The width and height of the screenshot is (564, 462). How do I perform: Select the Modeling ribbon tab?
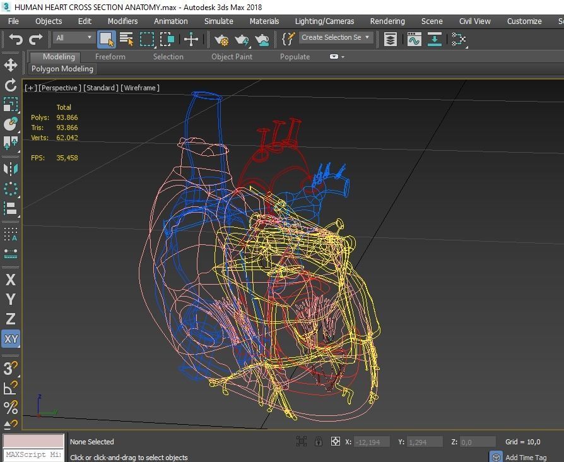pos(56,57)
